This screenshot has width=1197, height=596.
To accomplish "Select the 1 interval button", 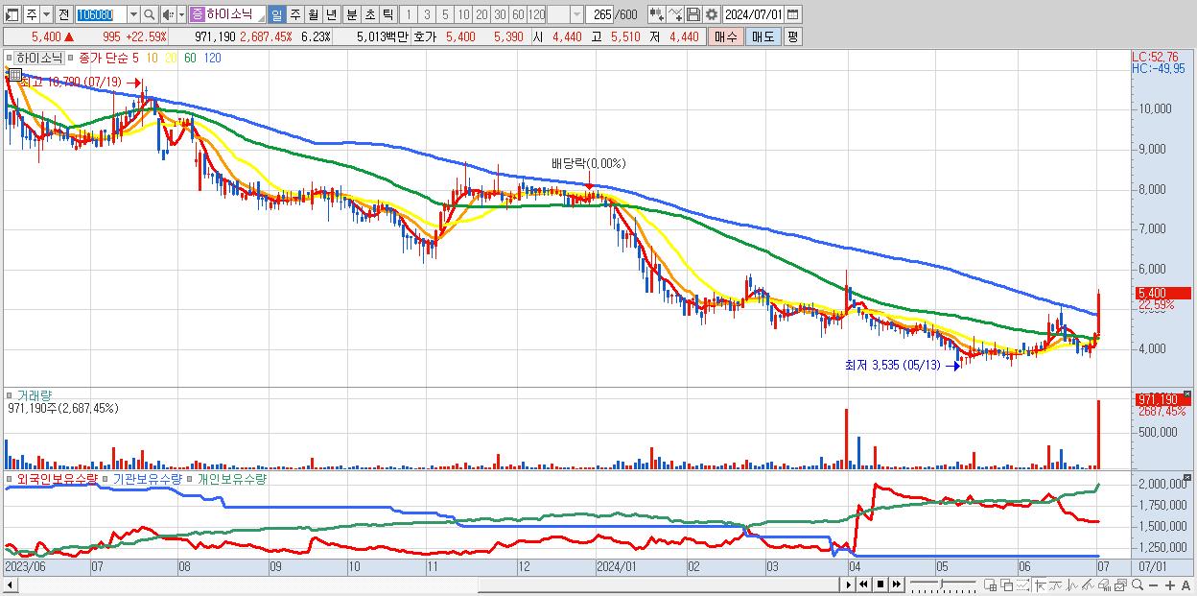I will click(408, 14).
